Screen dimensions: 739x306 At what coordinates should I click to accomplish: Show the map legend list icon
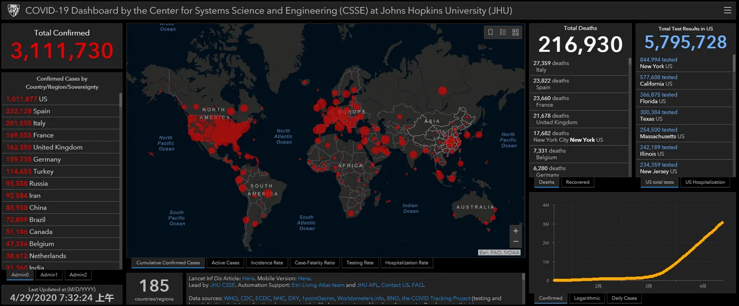pos(503,32)
